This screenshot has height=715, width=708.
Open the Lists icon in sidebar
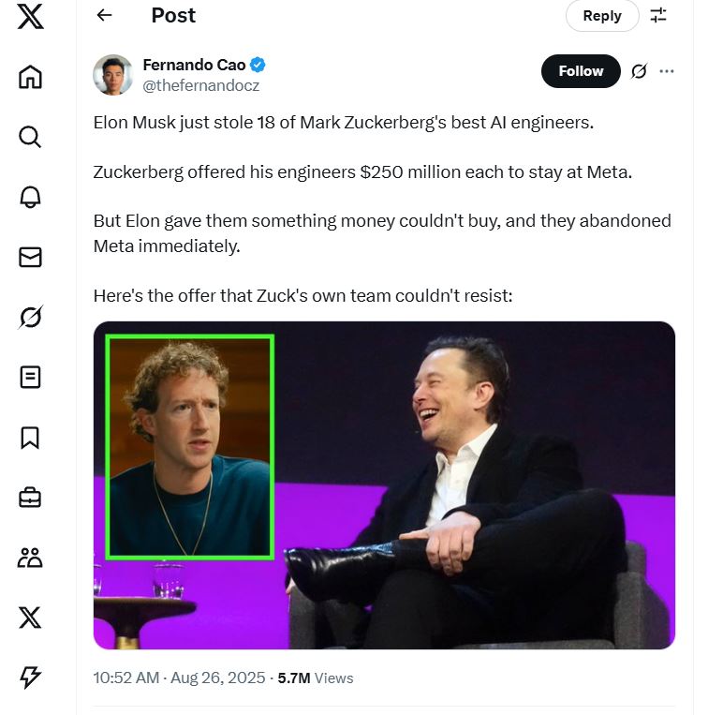click(x=30, y=377)
